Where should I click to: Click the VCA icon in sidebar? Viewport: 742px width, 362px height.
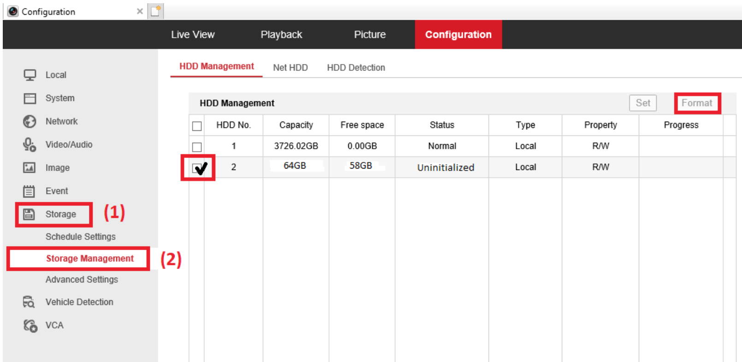click(x=30, y=326)
